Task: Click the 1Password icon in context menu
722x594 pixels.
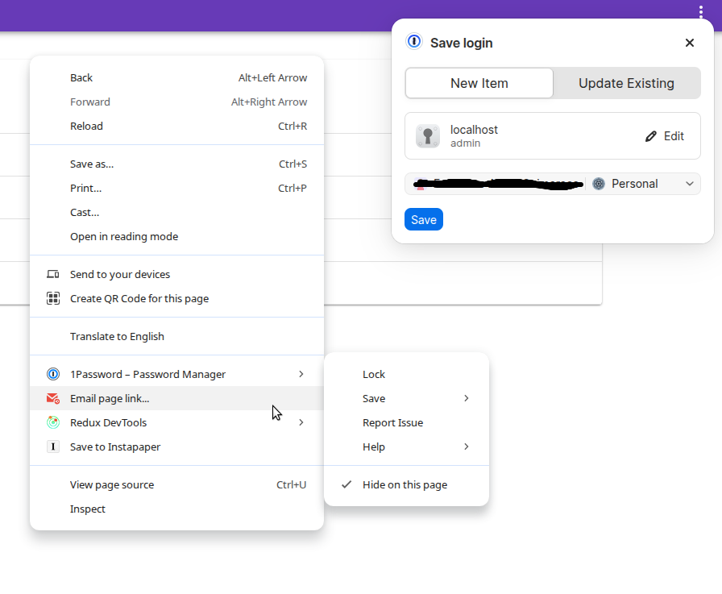Action: (53, 374)
